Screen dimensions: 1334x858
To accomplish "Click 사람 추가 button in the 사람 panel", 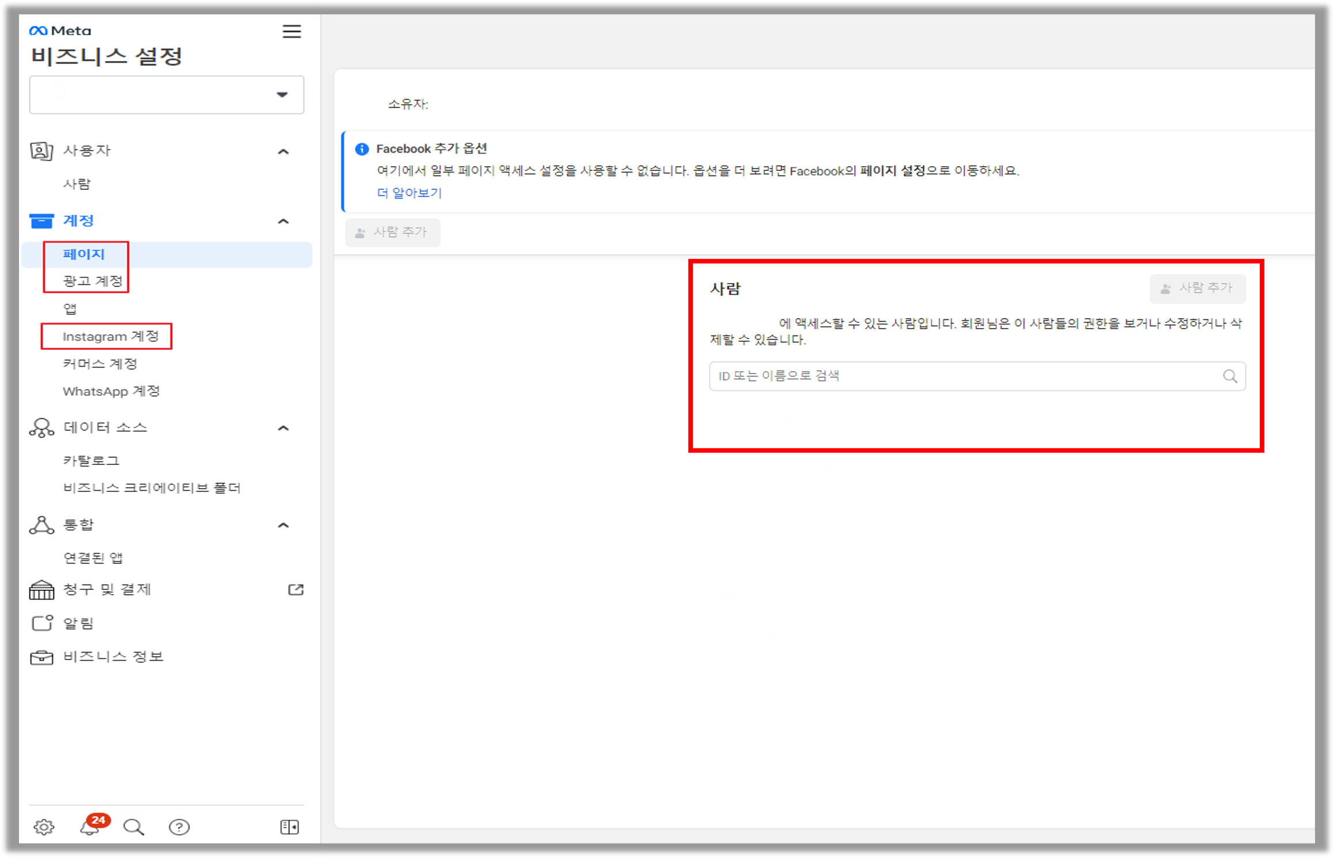I will [1197, 288].
